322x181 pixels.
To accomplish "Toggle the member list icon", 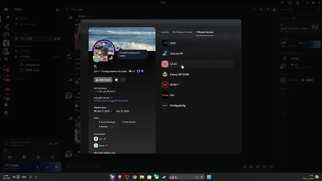I will coord(274,10).
